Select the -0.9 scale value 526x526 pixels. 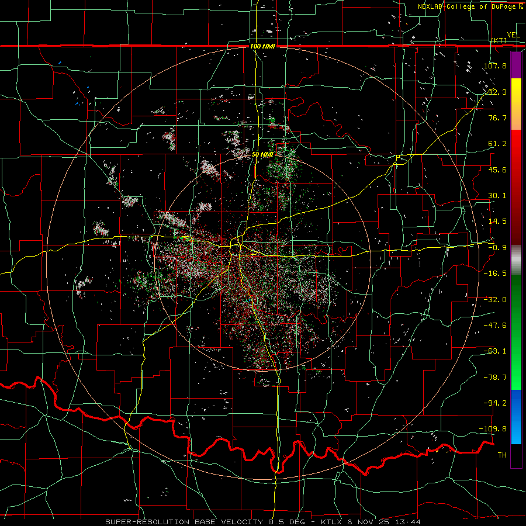[497, 248]
